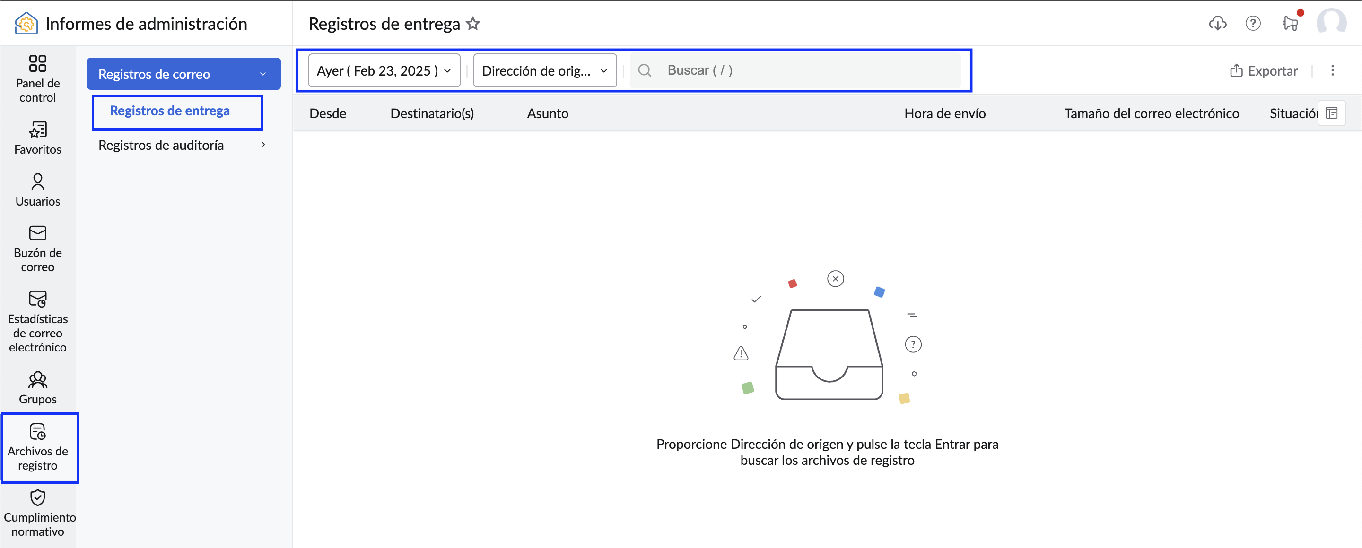1362x548 pixels.
Task: Click the cloud download icon in header
Action: [1217, 23]
